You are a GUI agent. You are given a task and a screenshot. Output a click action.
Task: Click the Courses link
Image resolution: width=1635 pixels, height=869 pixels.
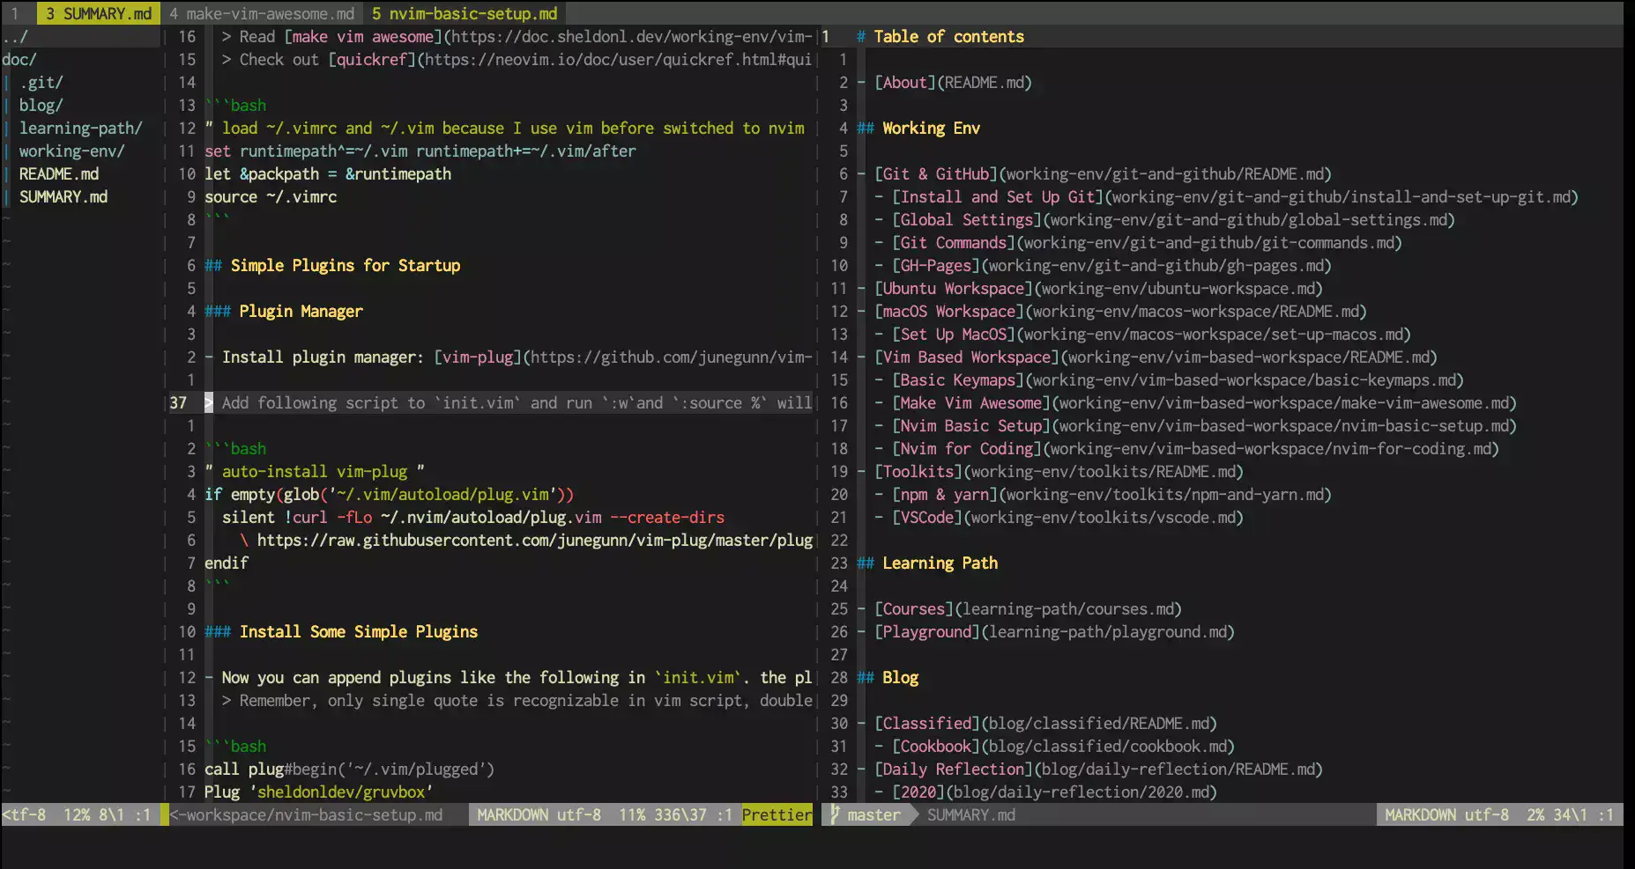click(x=914, y=608)
